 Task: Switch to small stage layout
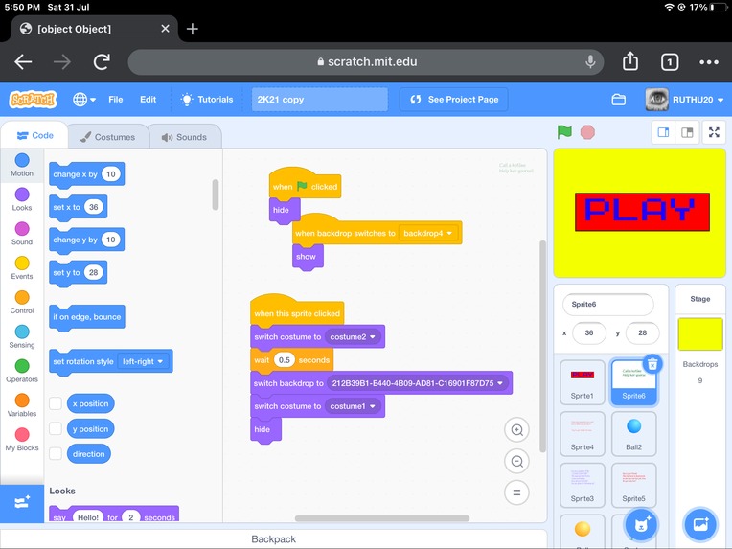pos(663,132)
